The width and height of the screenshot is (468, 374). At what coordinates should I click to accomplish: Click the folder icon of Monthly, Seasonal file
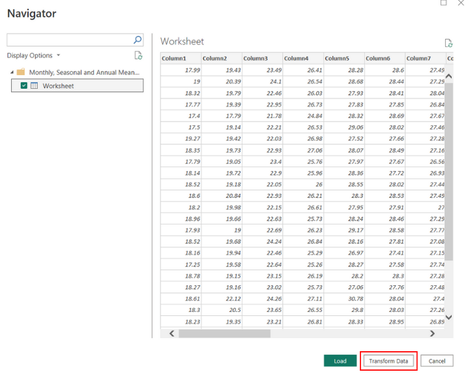click(21, 72)
